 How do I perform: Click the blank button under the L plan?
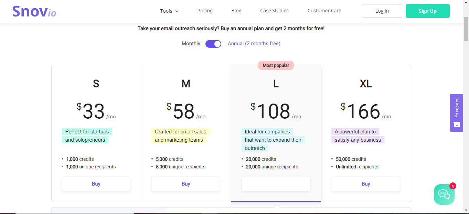(x=276, y=184)
